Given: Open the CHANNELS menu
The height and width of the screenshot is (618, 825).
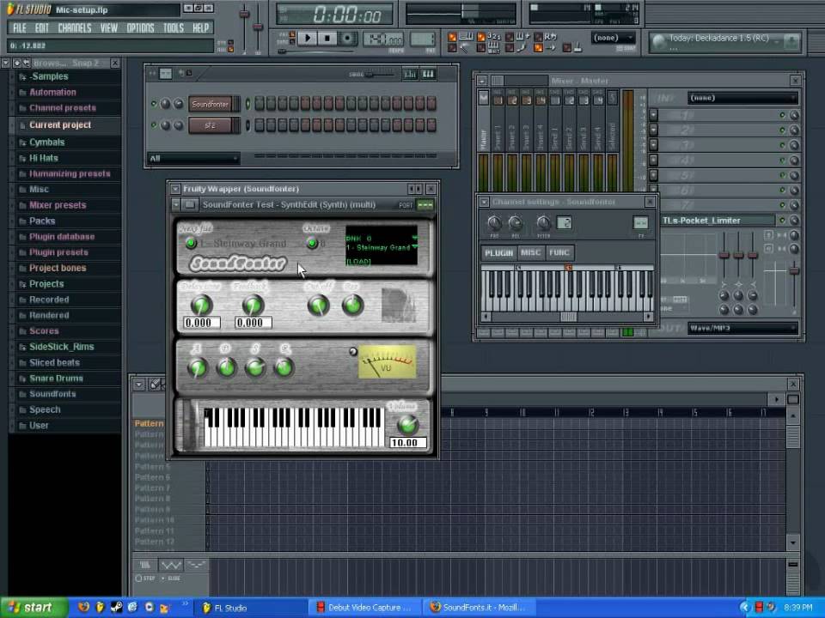Looking at the screenshot, I should [x=74, y=27].
